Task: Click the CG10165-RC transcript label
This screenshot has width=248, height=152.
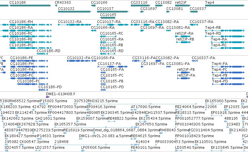Action: [112, 33]
